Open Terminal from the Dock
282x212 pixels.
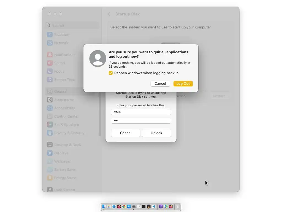tap(144, 206)
